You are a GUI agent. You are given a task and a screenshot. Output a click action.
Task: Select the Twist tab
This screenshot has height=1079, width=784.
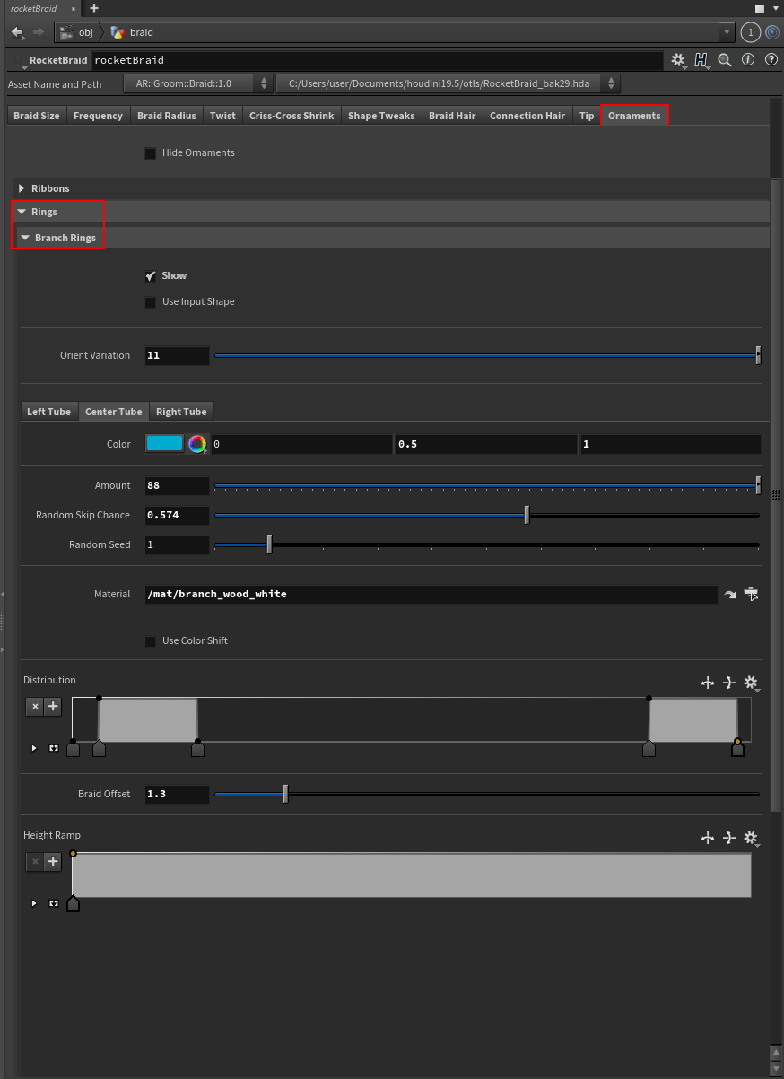pos(222,116)
